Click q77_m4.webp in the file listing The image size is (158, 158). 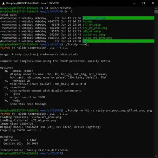(x=92, y=25)
